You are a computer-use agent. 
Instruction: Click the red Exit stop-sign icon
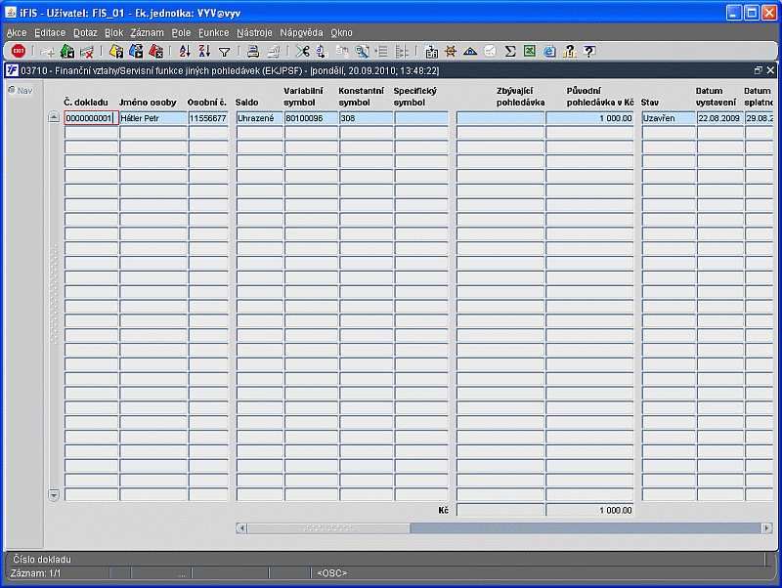click(x=19, y=51)
